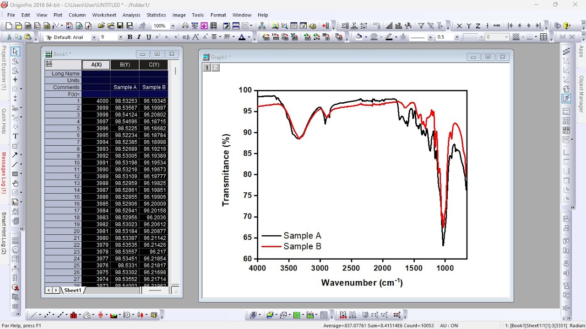Expand the line color pencil dropdown arrow

coord(396,37)
